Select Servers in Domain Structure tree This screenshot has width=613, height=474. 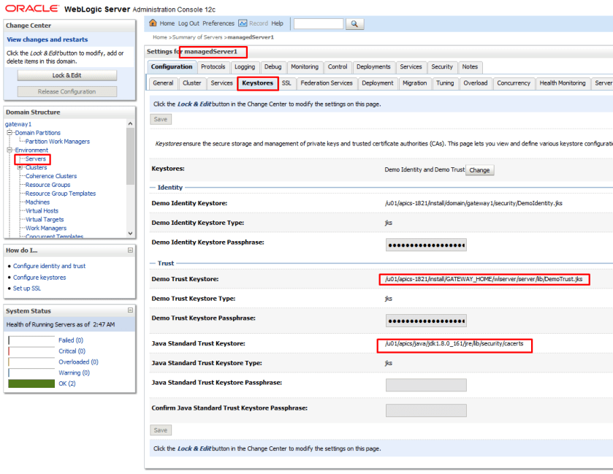(x=35, y=158)
